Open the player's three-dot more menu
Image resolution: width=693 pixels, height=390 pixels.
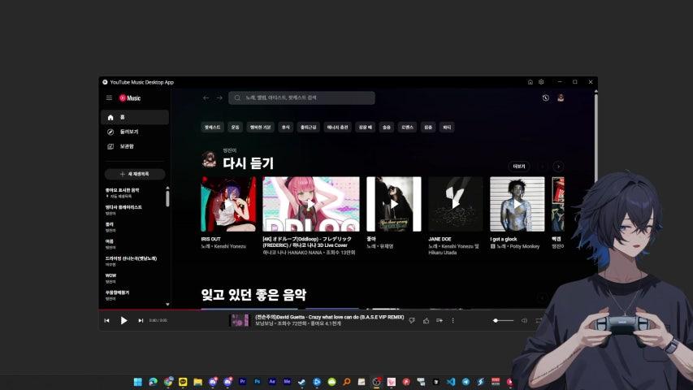tap(453, 321)
